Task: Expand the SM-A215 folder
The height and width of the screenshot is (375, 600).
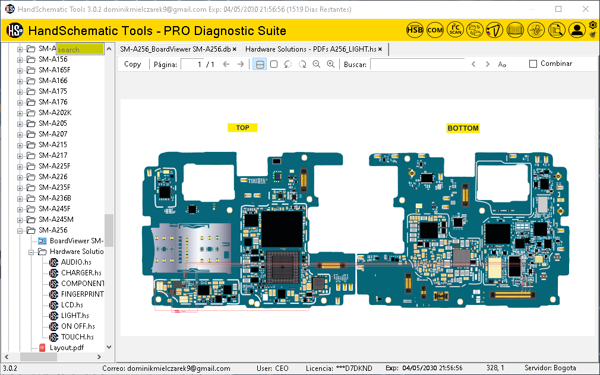Action: (x=20, y=145)
